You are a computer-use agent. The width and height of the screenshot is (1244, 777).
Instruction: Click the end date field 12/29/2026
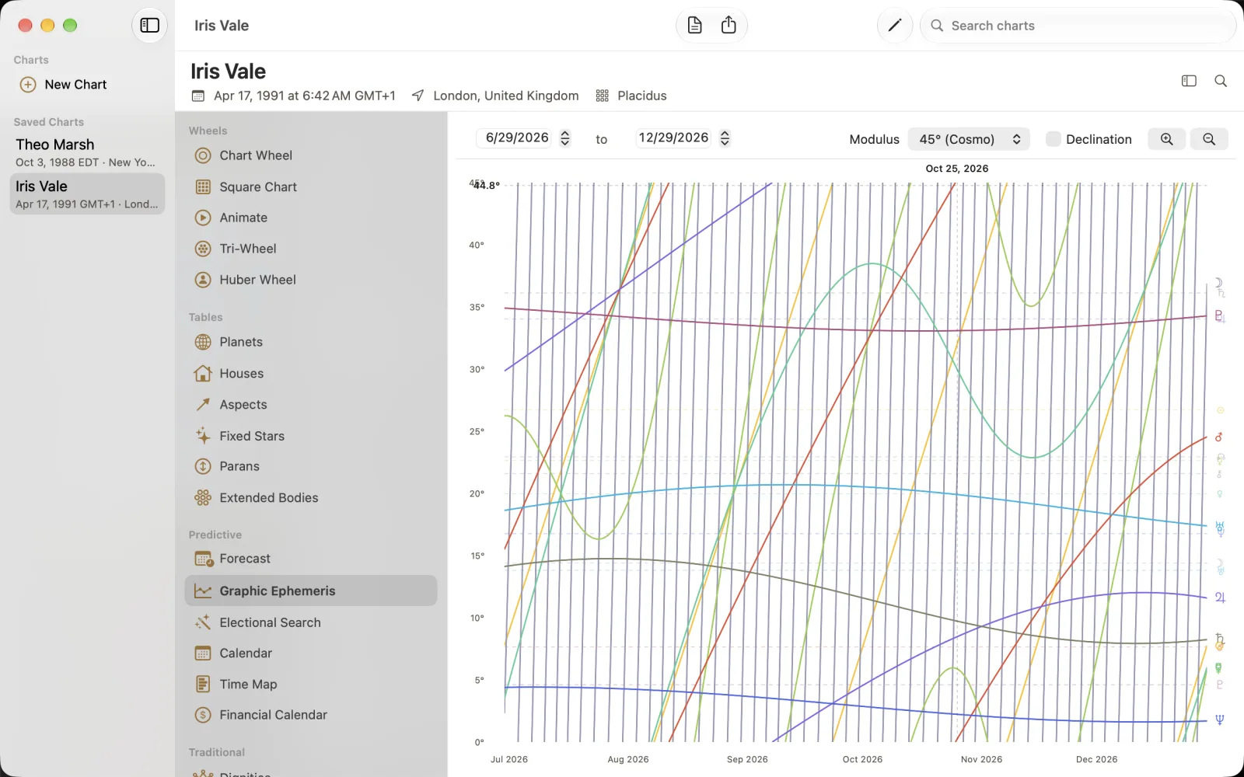tap(673, 138)
